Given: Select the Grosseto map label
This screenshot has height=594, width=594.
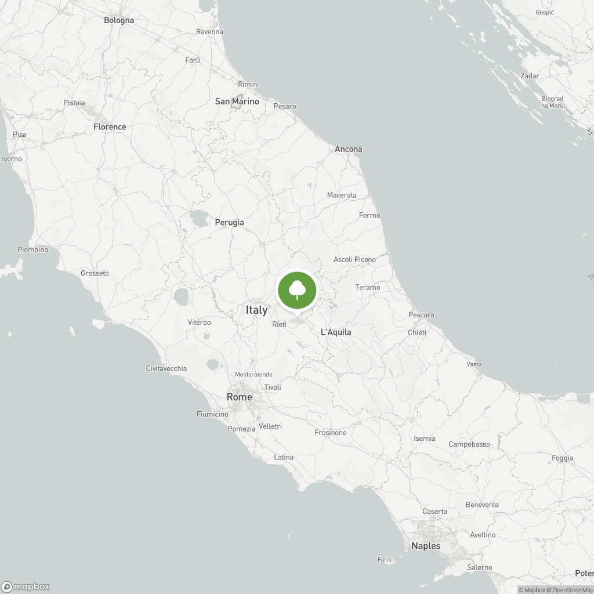Looking at the screenshot, I should pos(95,273).
